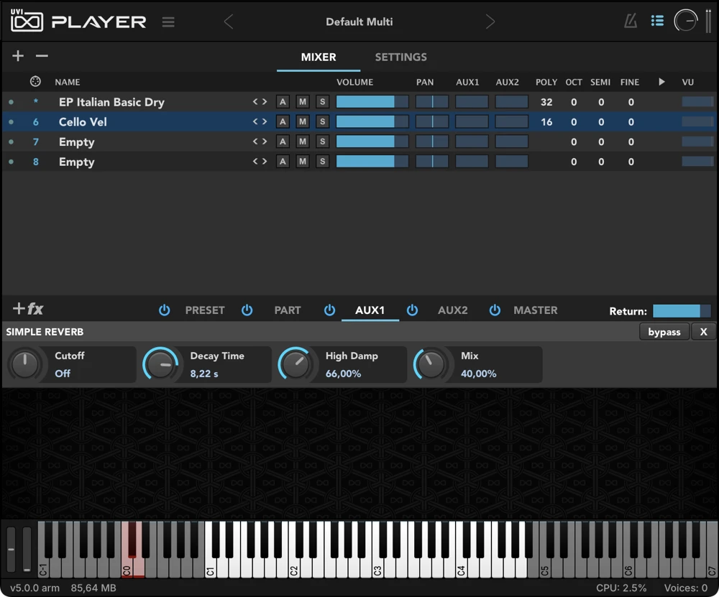719x597 pixels.
Task: Open the hamburger menu next to PLAYER logo
Action: click(x=168, y=22)
